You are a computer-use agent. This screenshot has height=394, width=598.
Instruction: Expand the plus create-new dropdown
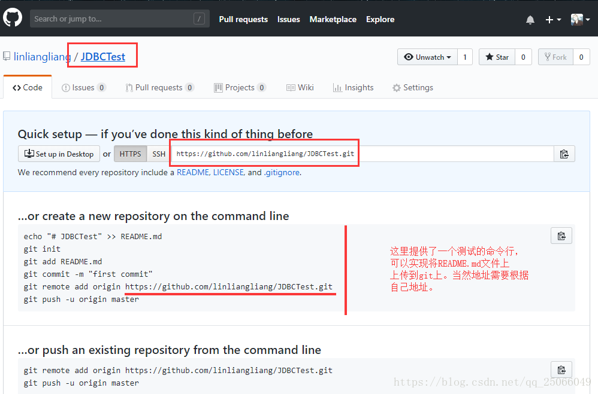point(553,19)
